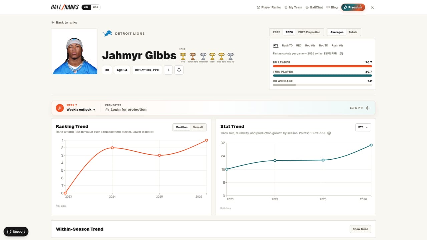Screen dimensions: 427x240
Task: Select the 2026 Projection tab
Action: (x=309, y=32)
